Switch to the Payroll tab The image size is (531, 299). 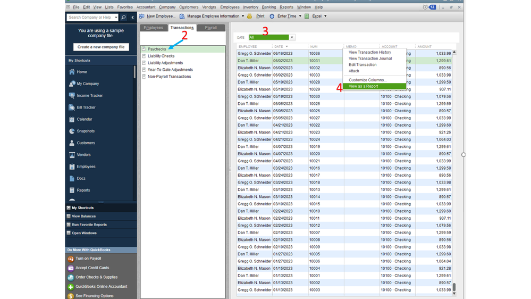click(x=210, y=28)
